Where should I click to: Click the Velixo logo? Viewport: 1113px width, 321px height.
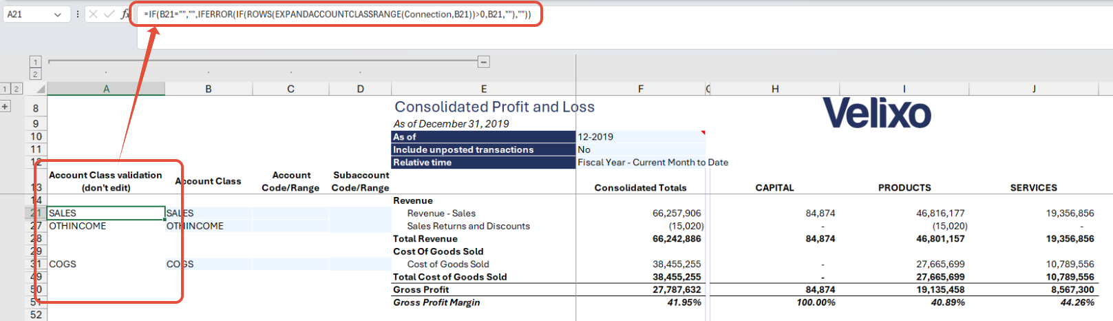point(877,113)
